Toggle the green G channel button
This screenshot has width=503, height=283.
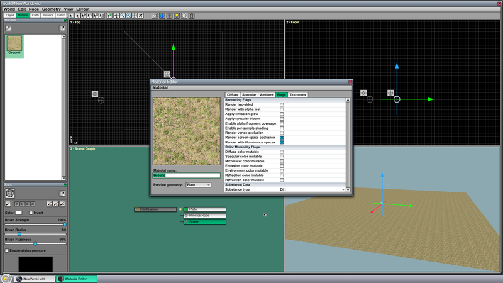22,204
